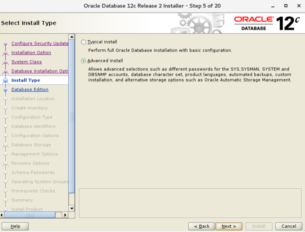Click the Recovery Options step marker icon
The height and width of the screenshot is (232, 305).
coord(5,164)
